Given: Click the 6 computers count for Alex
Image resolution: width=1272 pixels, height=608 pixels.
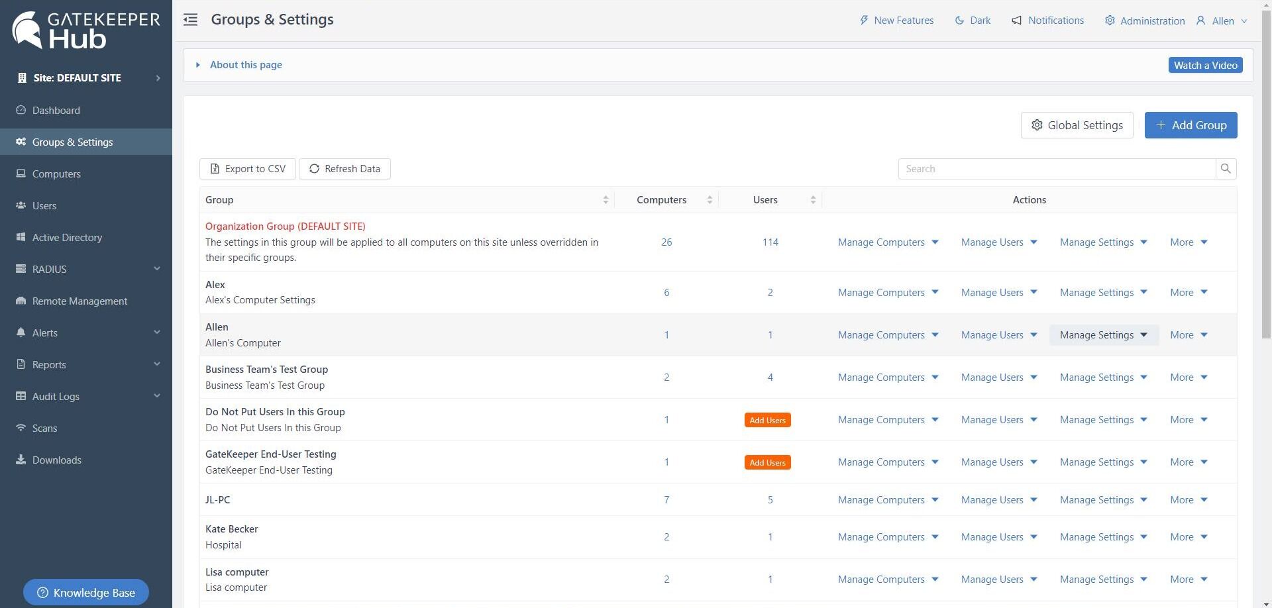Looking at the screenshot, I should point(666,293).
